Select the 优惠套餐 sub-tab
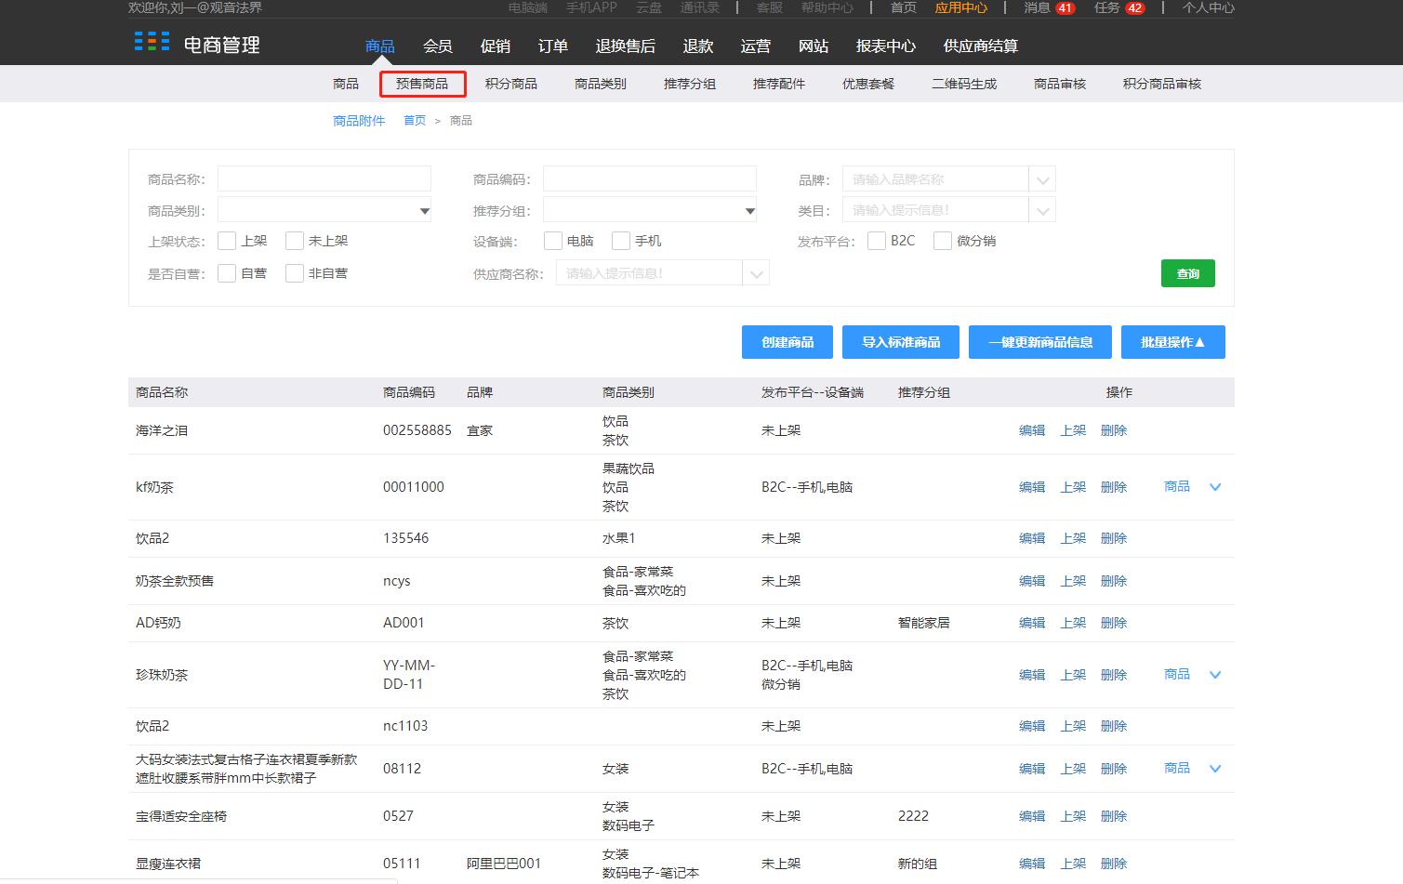The height and width of the screenshot is (884, 1403). point(868,84)
